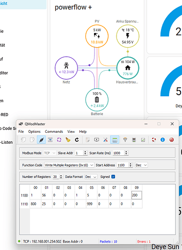Viewport: 182px width, 250px height.
Task: Toggle the Signed checkbox
Action: coord(113,177)
